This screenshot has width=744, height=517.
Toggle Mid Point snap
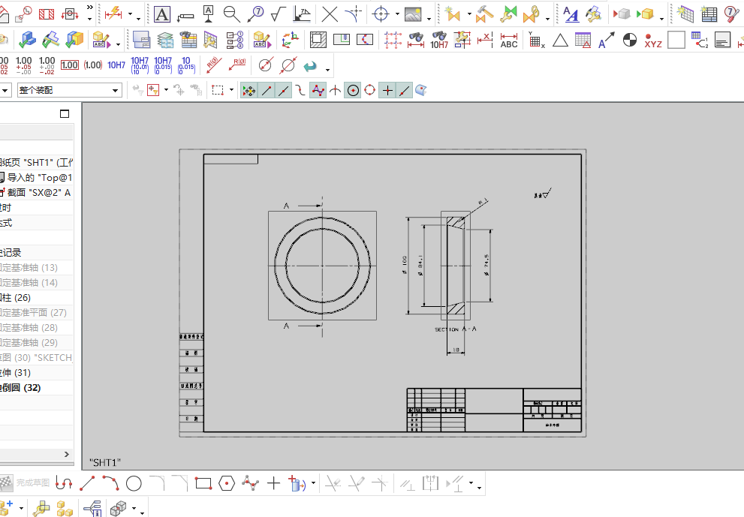(x=283, y=90)
